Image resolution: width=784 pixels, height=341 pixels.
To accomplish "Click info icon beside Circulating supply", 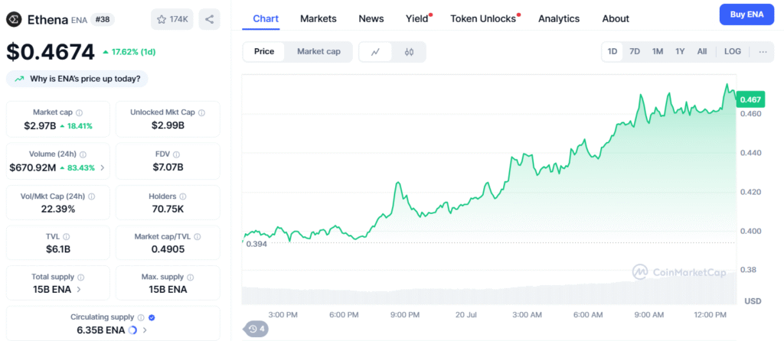I will pyautogui.click(x=141, y=317).
